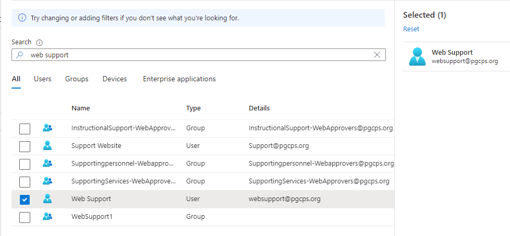The width and height of the screenshot is (510, 236).
Task: Open the Groups tab
Action: (x=77, y=79)
